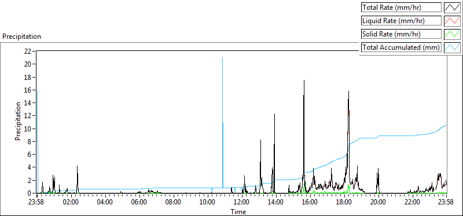This screenshot has width=463, height=216.
Task: Click the 8 tick label on y-axis
Action: tap(30, 141)
